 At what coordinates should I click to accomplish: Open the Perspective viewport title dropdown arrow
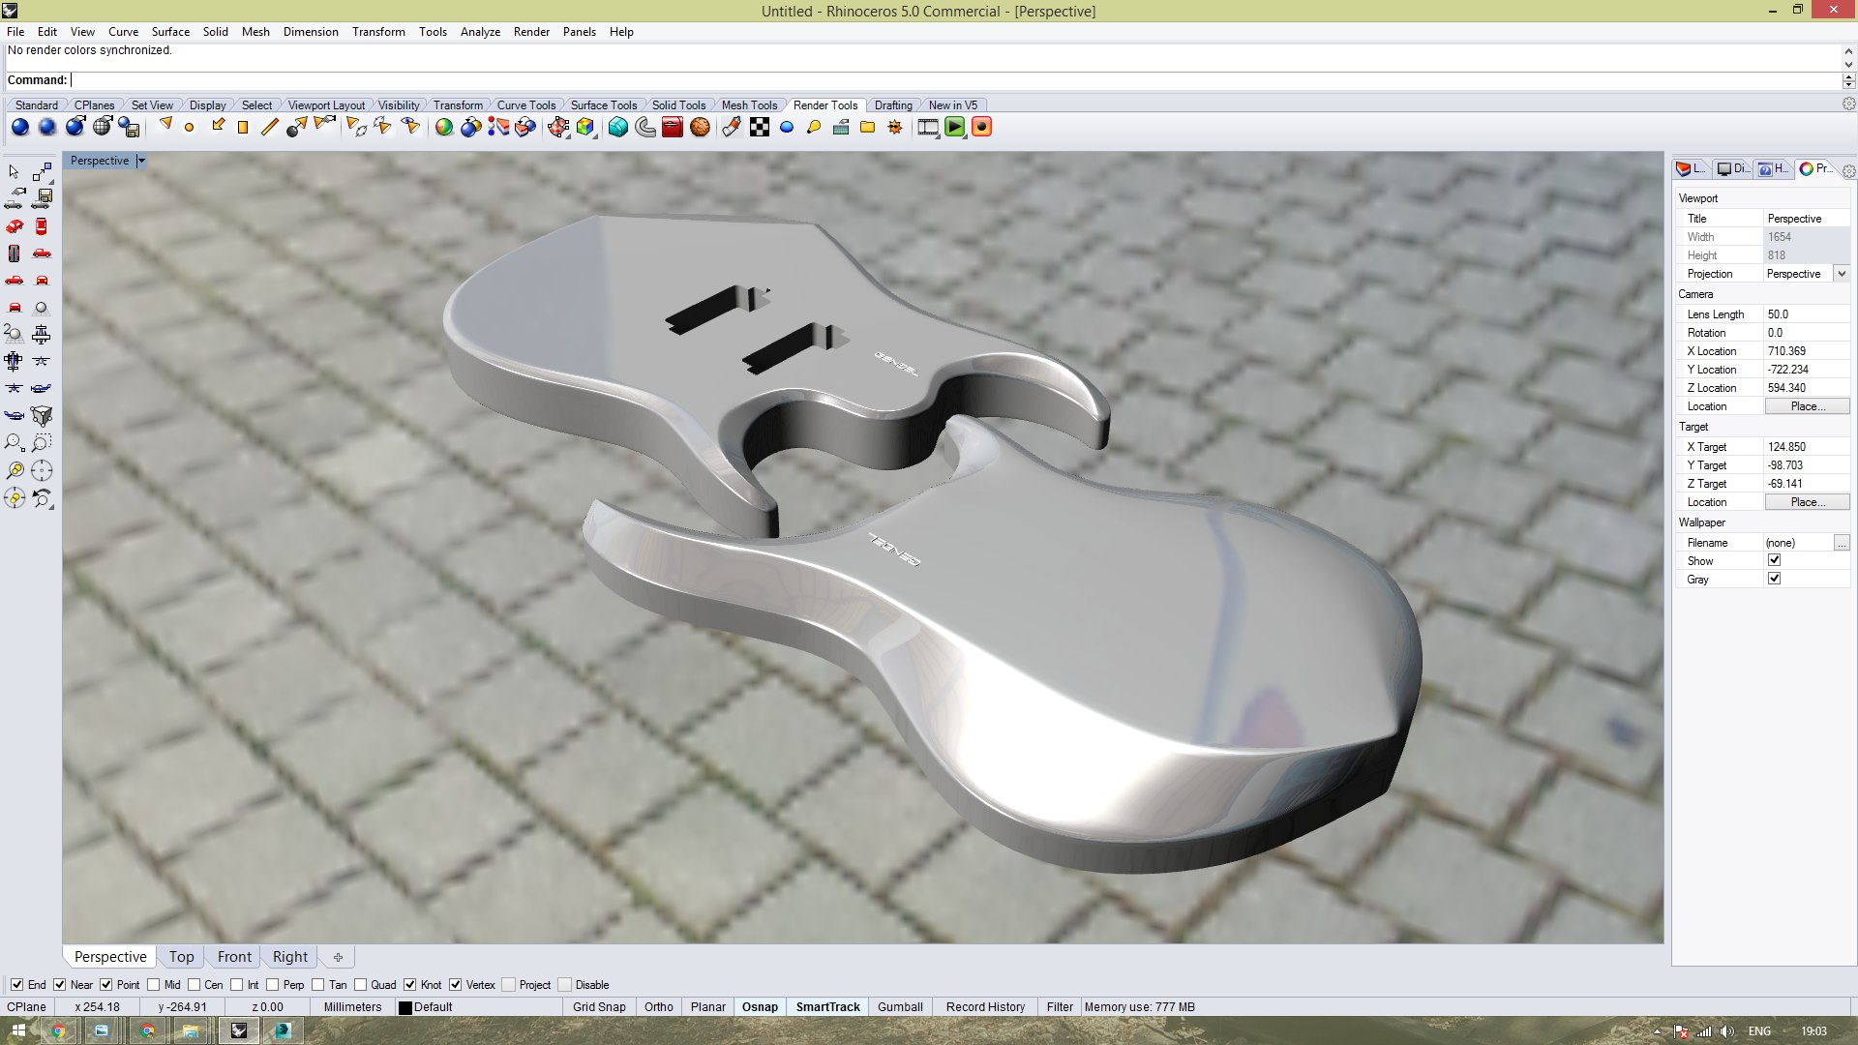pyautogui.click(x=140, y=161)
